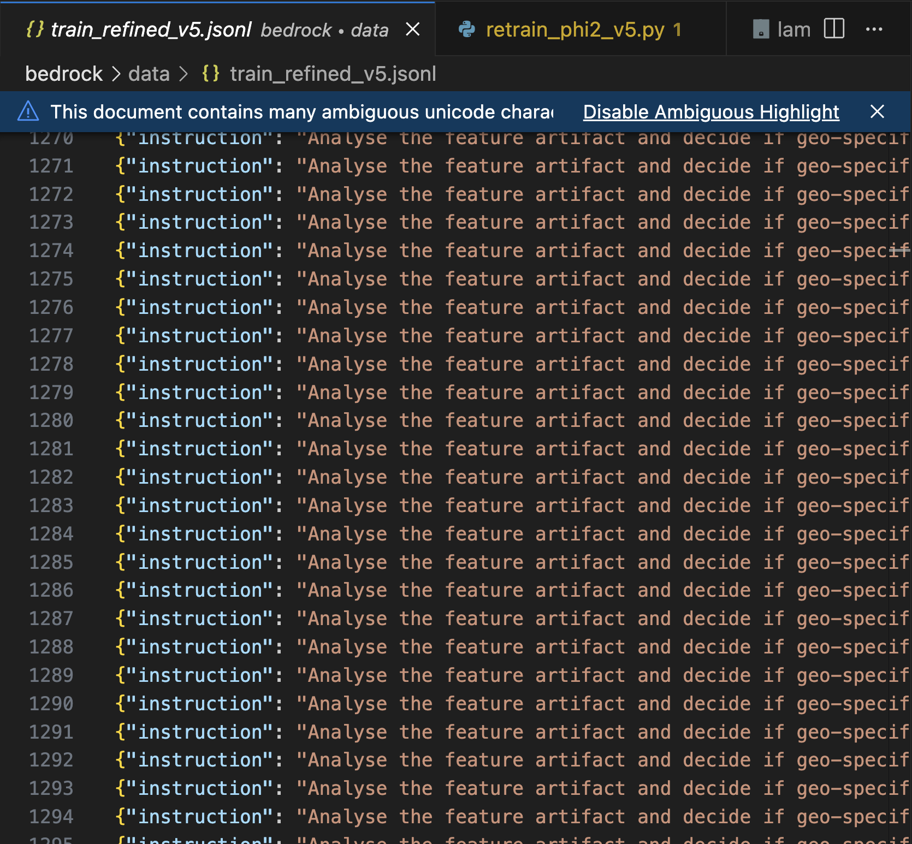912x844 pixels.
Task: Click Disable Ambiguous Highlight link
Action: [710, 112]
